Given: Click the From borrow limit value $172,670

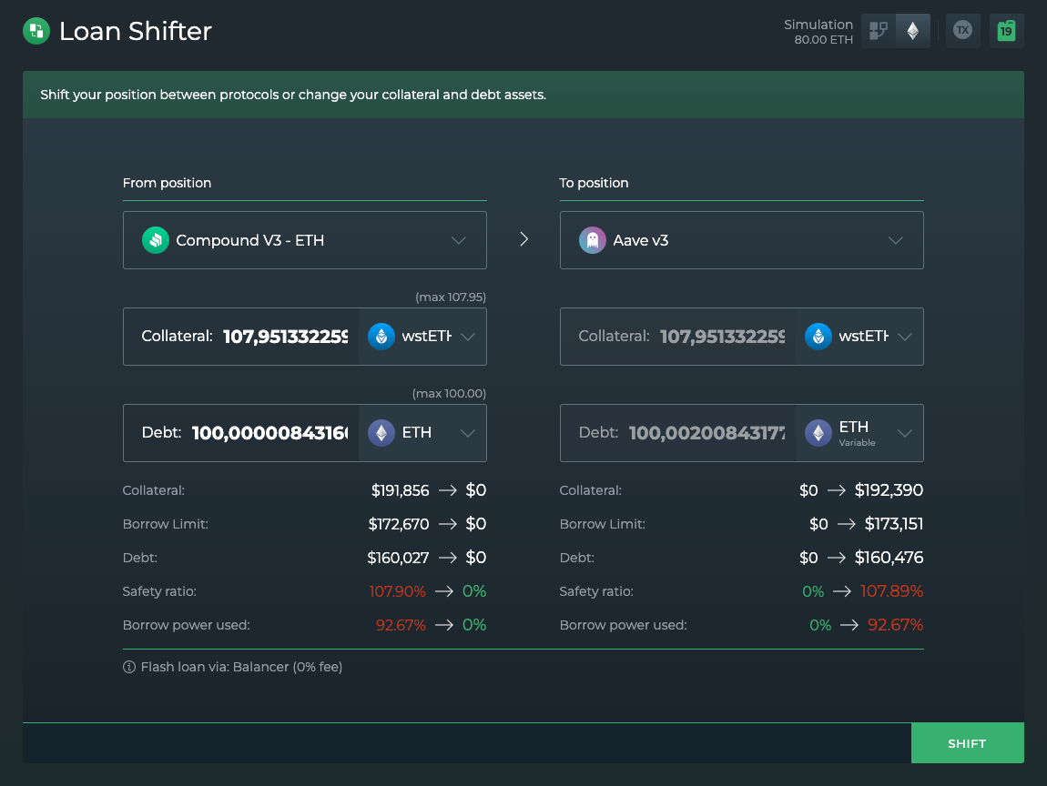Looking at the screenshot, I should 399,524.
